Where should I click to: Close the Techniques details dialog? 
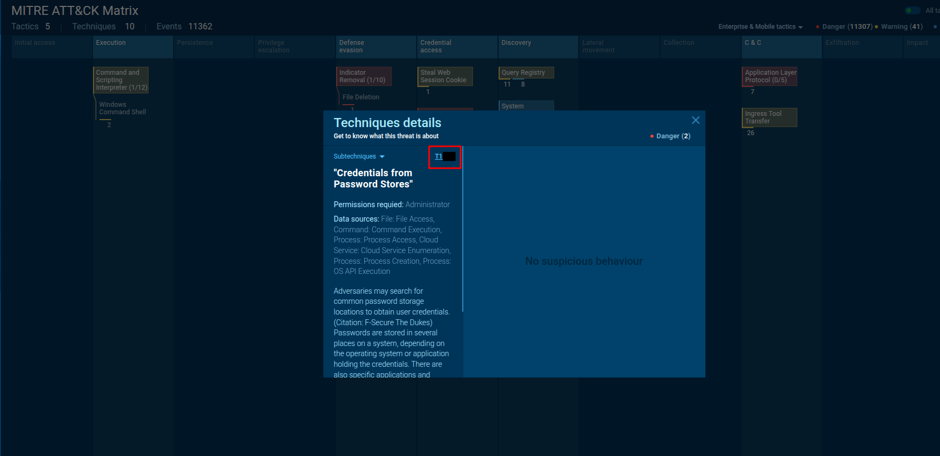pos(695,121)
